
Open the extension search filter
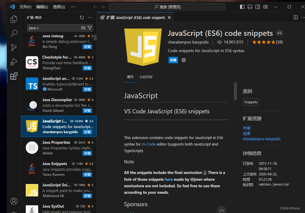tap(90, 28)
